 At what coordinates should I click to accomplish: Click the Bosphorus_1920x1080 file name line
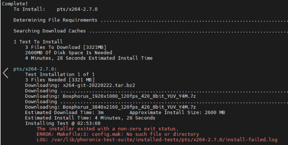(x=110, y=96)
